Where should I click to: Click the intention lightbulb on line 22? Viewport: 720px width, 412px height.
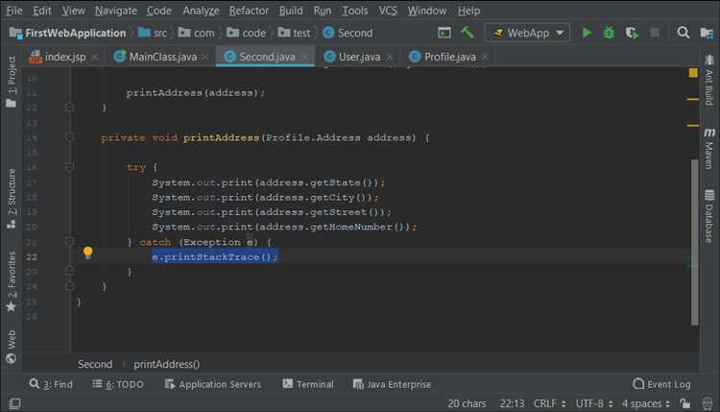coord(87,253)
